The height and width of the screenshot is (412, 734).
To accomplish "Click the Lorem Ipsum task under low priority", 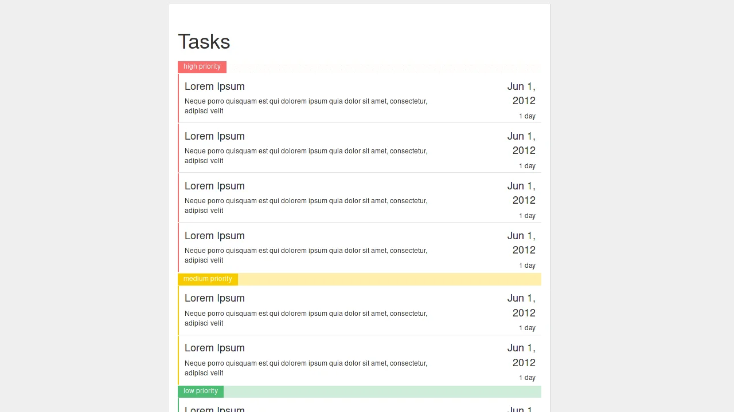I will click(214, 409).
